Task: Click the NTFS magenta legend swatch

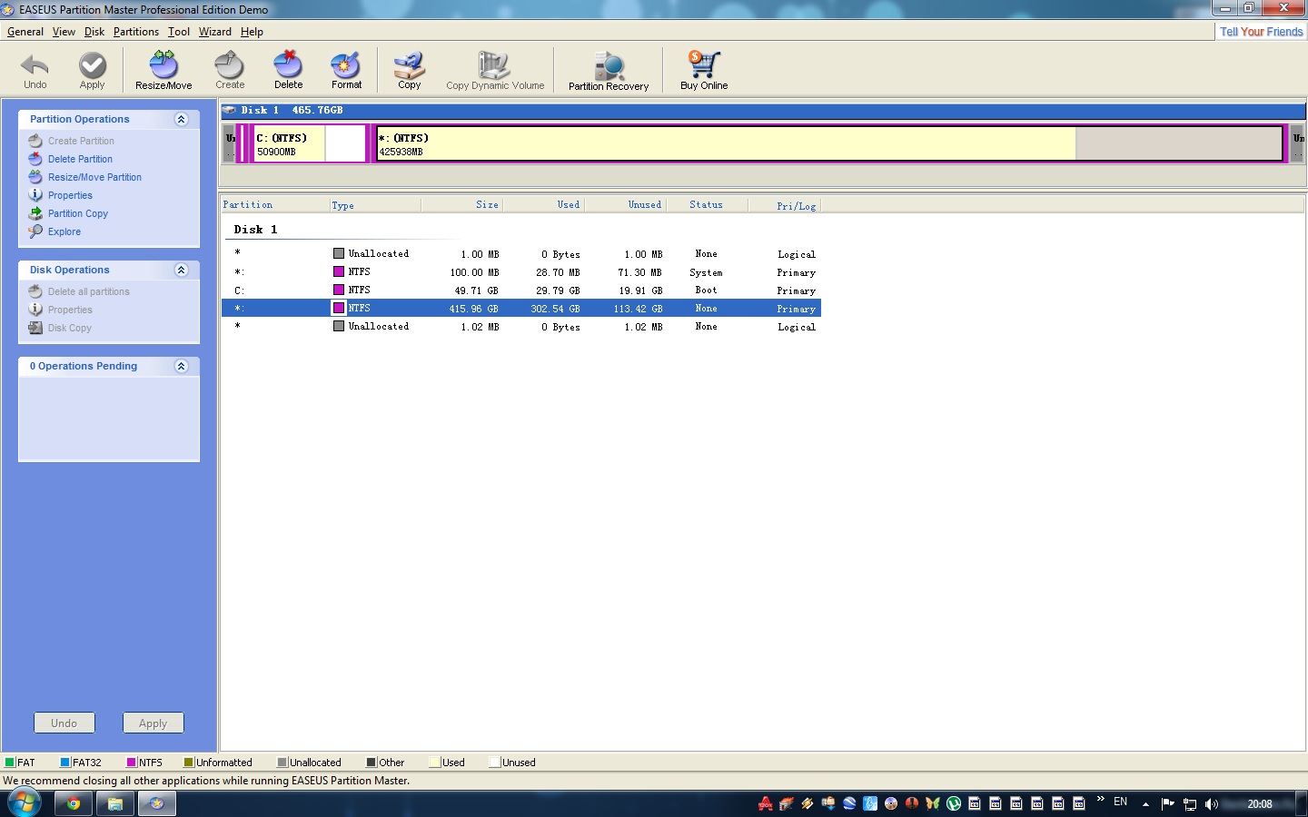Action: point(131,763)
